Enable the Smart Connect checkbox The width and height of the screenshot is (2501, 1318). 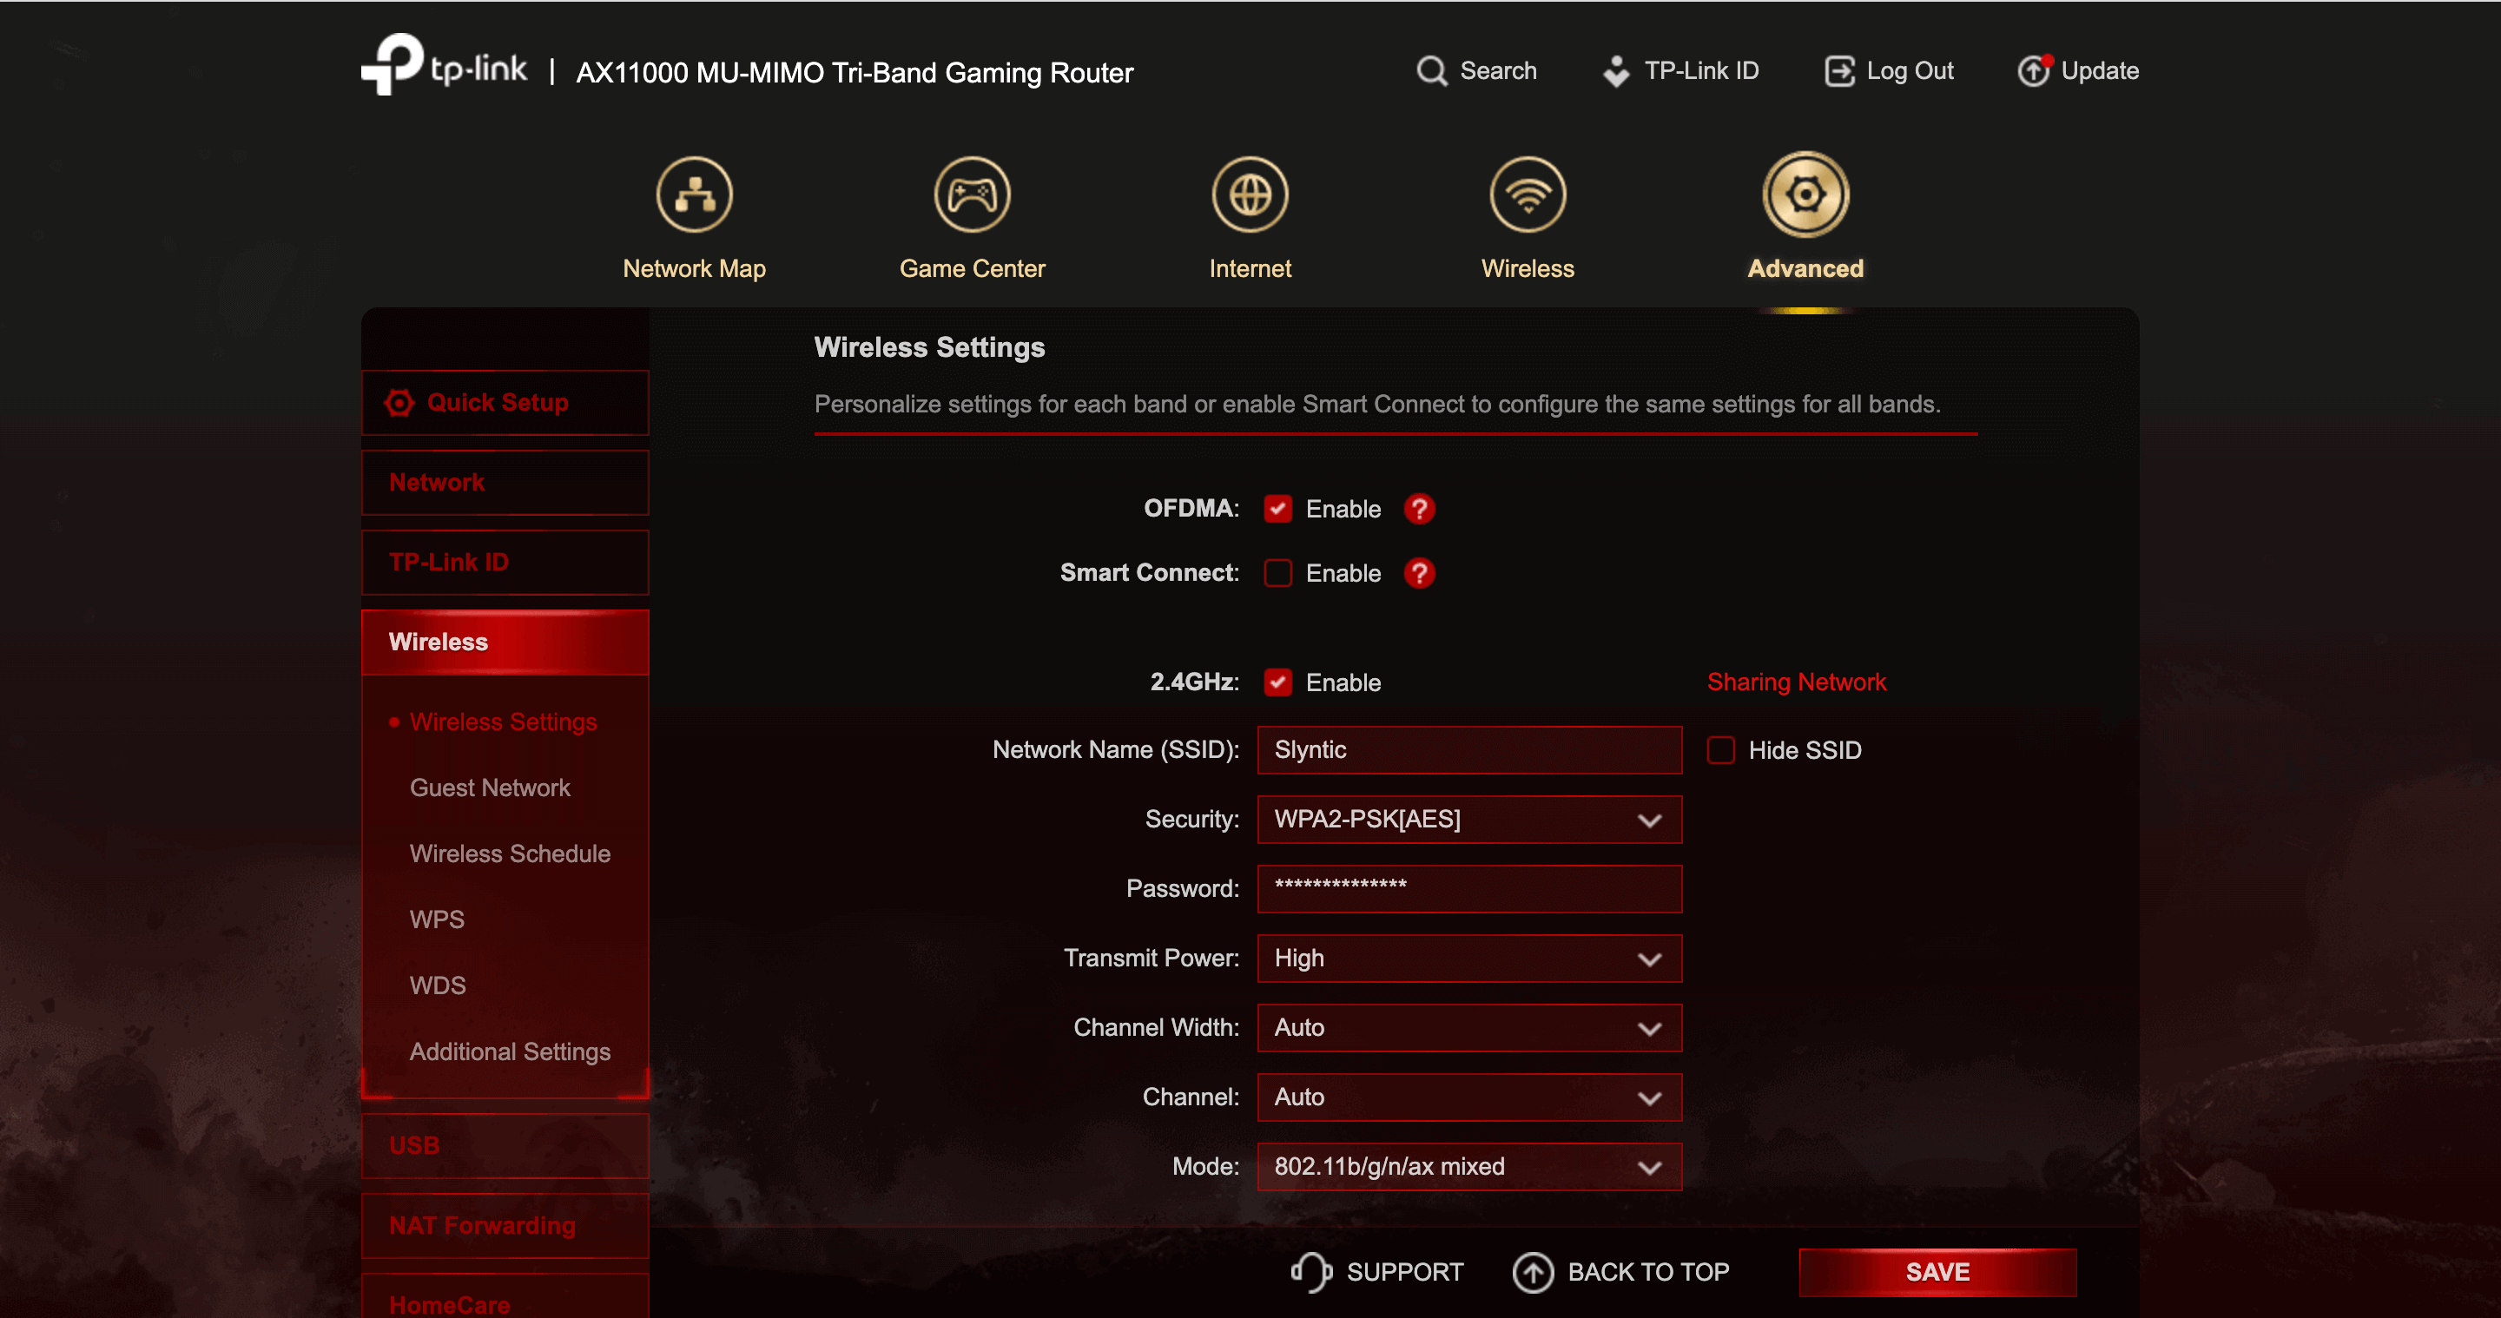(x=1277, y=574)
